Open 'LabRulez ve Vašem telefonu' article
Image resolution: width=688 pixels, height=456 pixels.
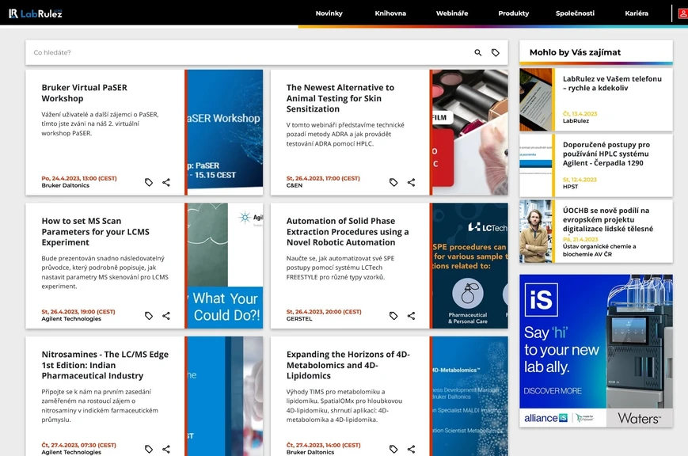[x=612, y=83]
